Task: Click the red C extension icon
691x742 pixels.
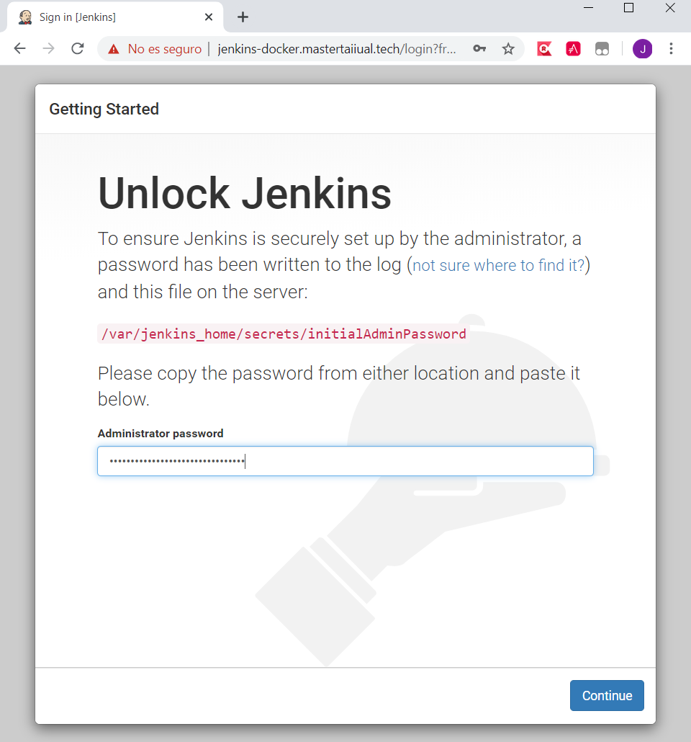Action: (x=544, y=49)
